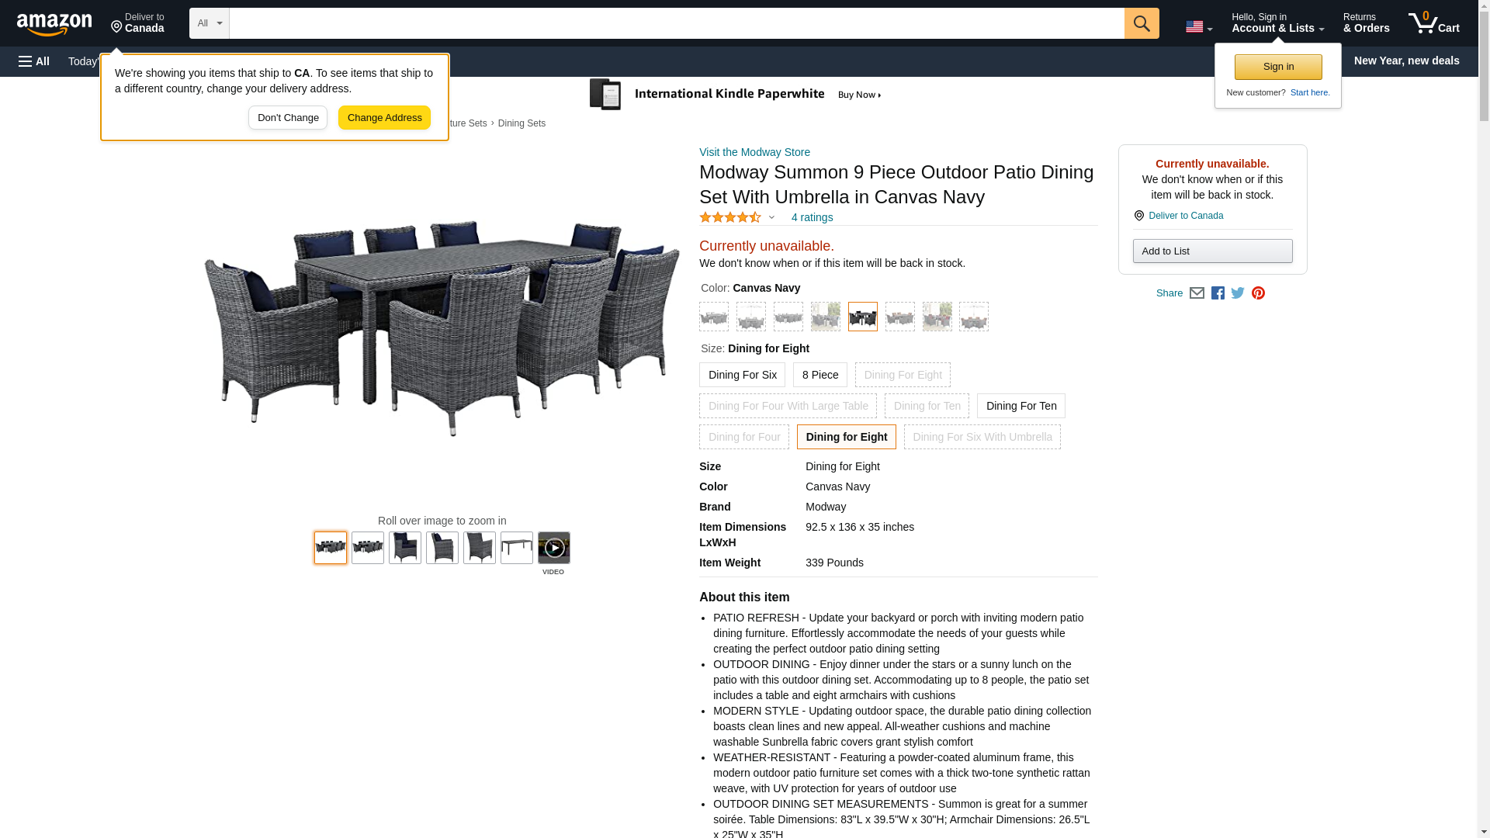
Task: Open New Year, new deals nav item
Action: (1406, 61)
